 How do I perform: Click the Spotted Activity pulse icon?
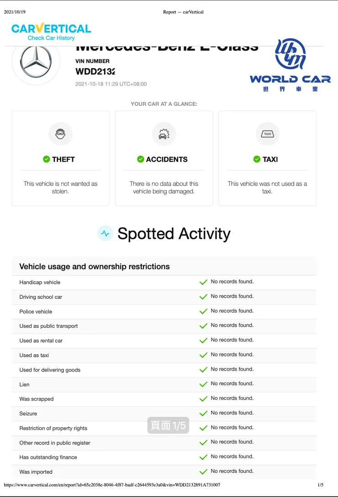[106, 234]
